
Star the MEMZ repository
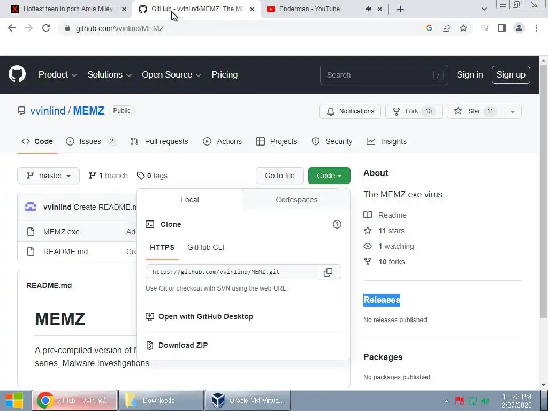tap(475, 111)
